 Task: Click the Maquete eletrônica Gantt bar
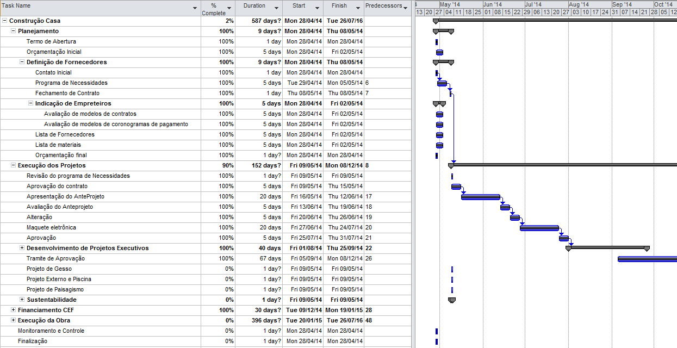pos(539,228)
